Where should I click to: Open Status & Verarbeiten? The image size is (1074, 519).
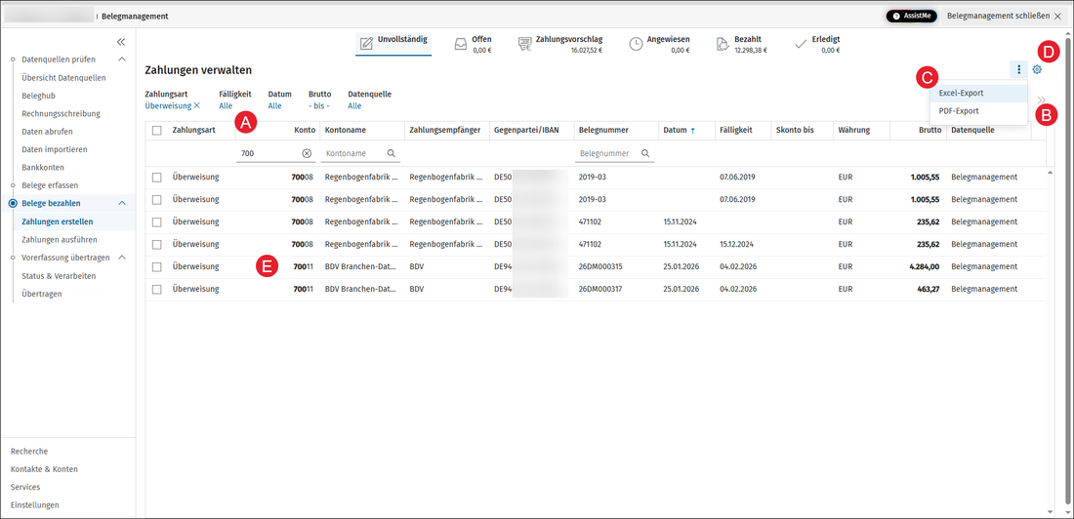point(59,276)
